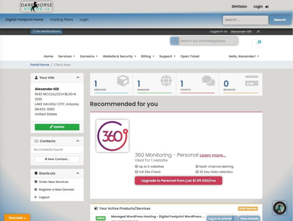293x221 pixels.
Task: Click the Tickets chat bubbles icon
Action: (208, 81)
